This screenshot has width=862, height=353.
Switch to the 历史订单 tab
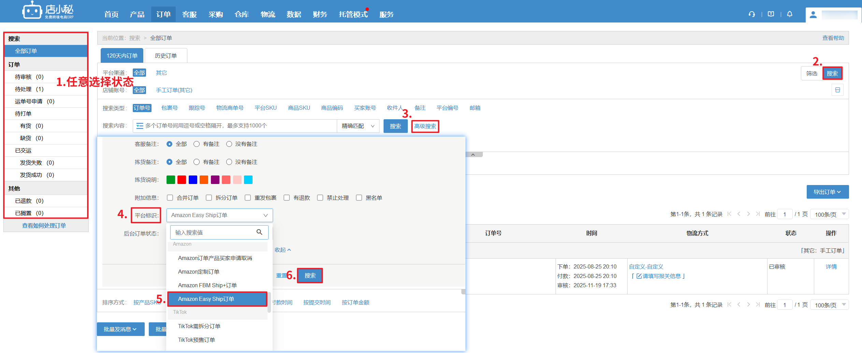(166, 56)
